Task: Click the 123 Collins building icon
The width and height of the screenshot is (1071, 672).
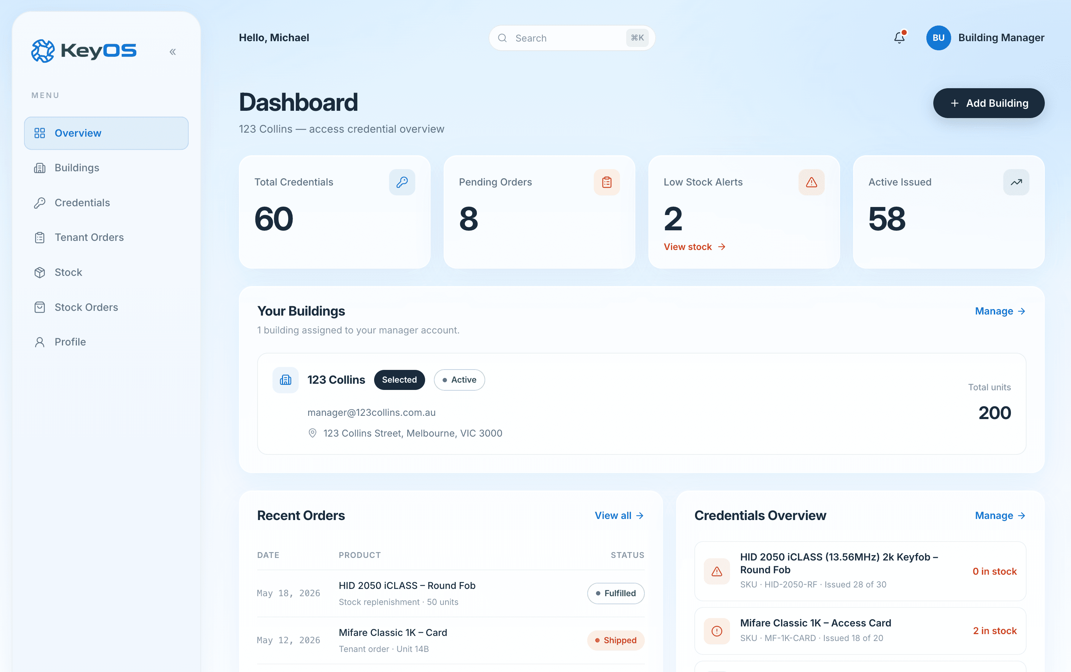Action: 285,380
